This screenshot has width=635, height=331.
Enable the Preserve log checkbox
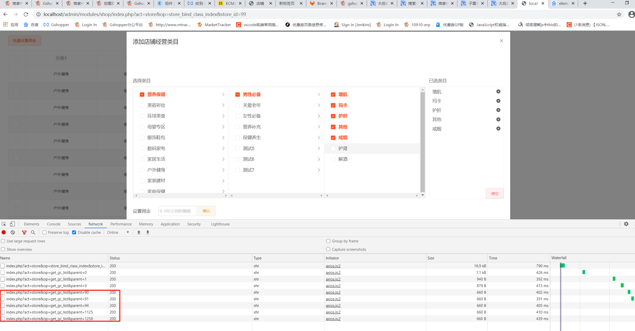coord(44,232)
